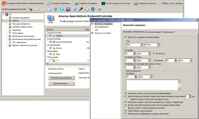The width and height of the screenshot is (199, 119).
Task: Select Urls in dialog tree
Action: [96, 30]
